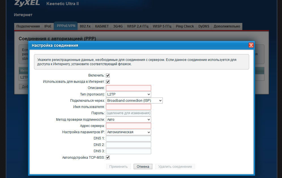Close the Настройка соединения dialog with red X
Screen dimensions: 282x178
point(251,45)
